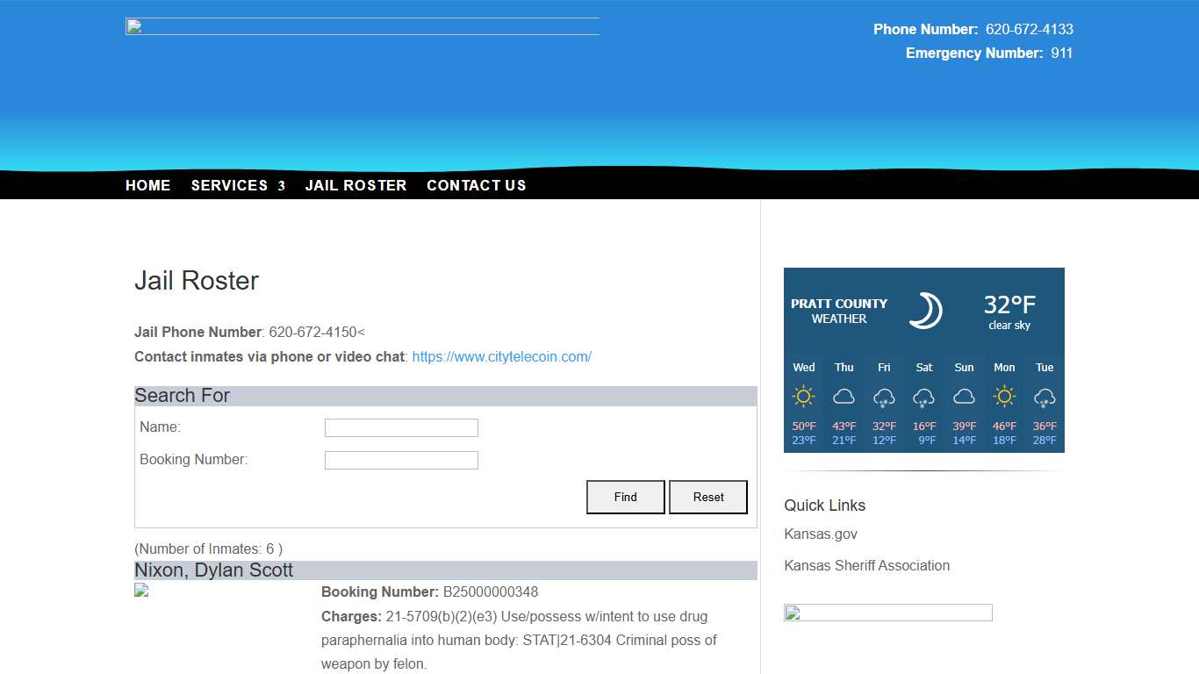
Task: Open the Jail Roster menu item
Action: [x=355, y=185]
